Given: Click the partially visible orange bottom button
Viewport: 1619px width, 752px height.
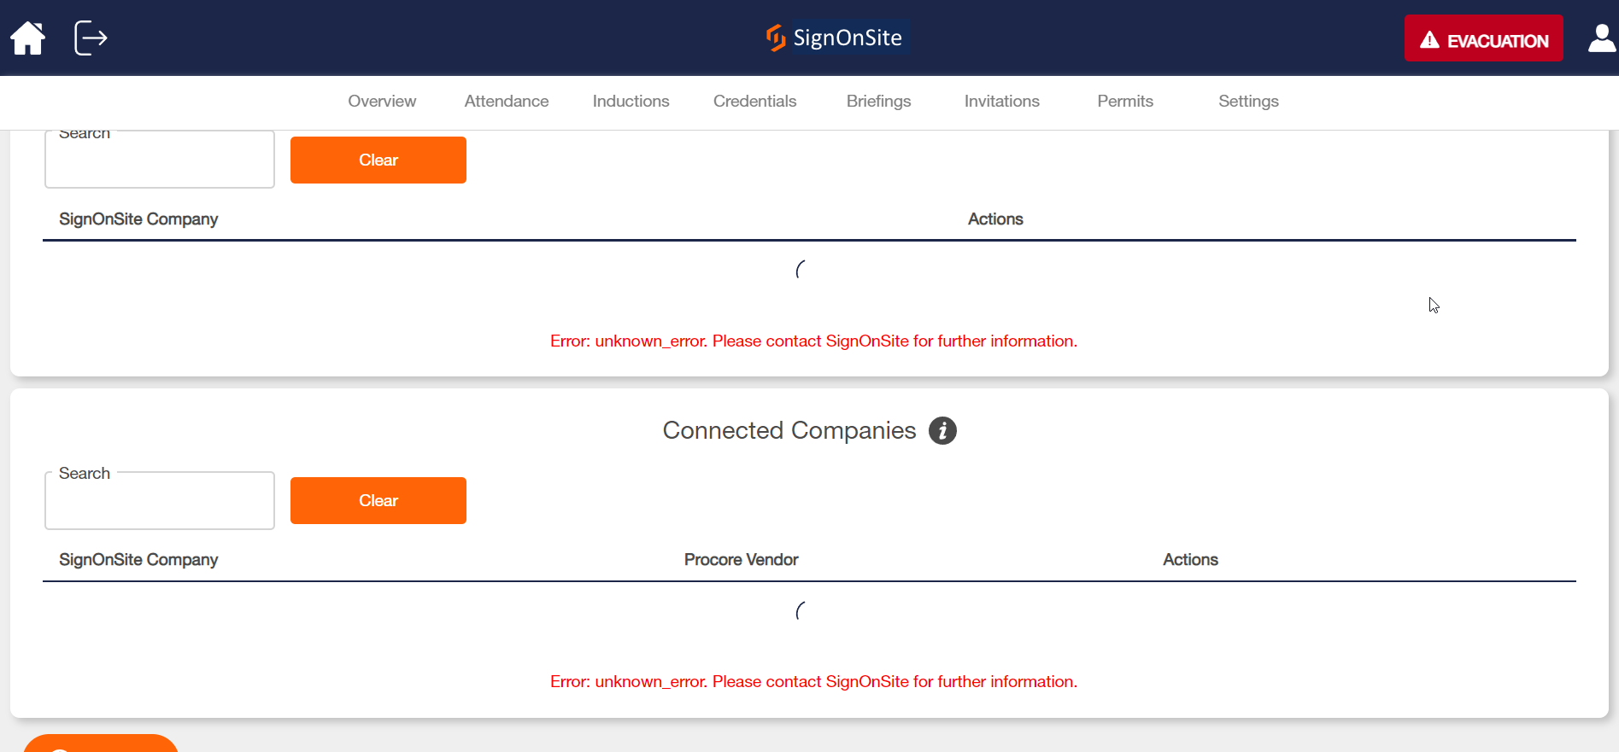Looking at the screenshot, I should click(x=101, y=743).
